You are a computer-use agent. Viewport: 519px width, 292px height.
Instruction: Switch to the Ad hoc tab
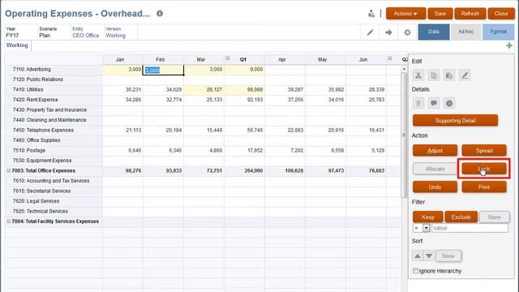(465, 32)
